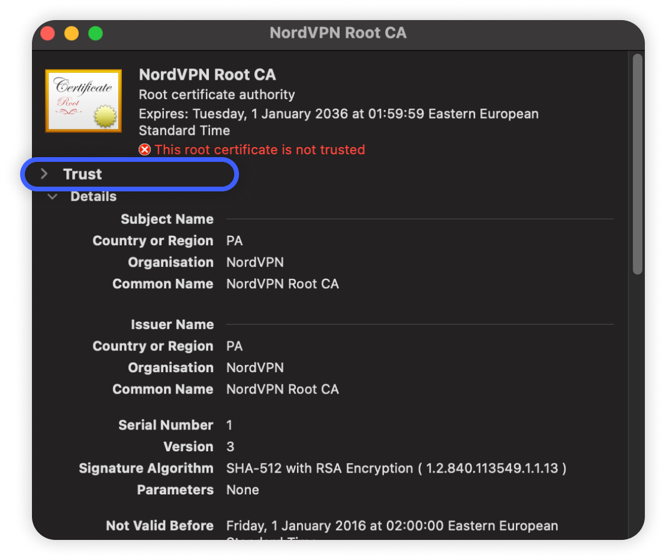Click the Trust section label
The width and height of the screenshot is (665, 560).
(x=82, y=174)
